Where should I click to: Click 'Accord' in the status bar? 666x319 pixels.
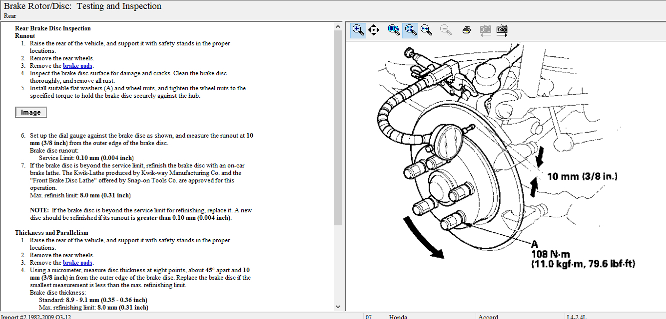coord(488,317)
